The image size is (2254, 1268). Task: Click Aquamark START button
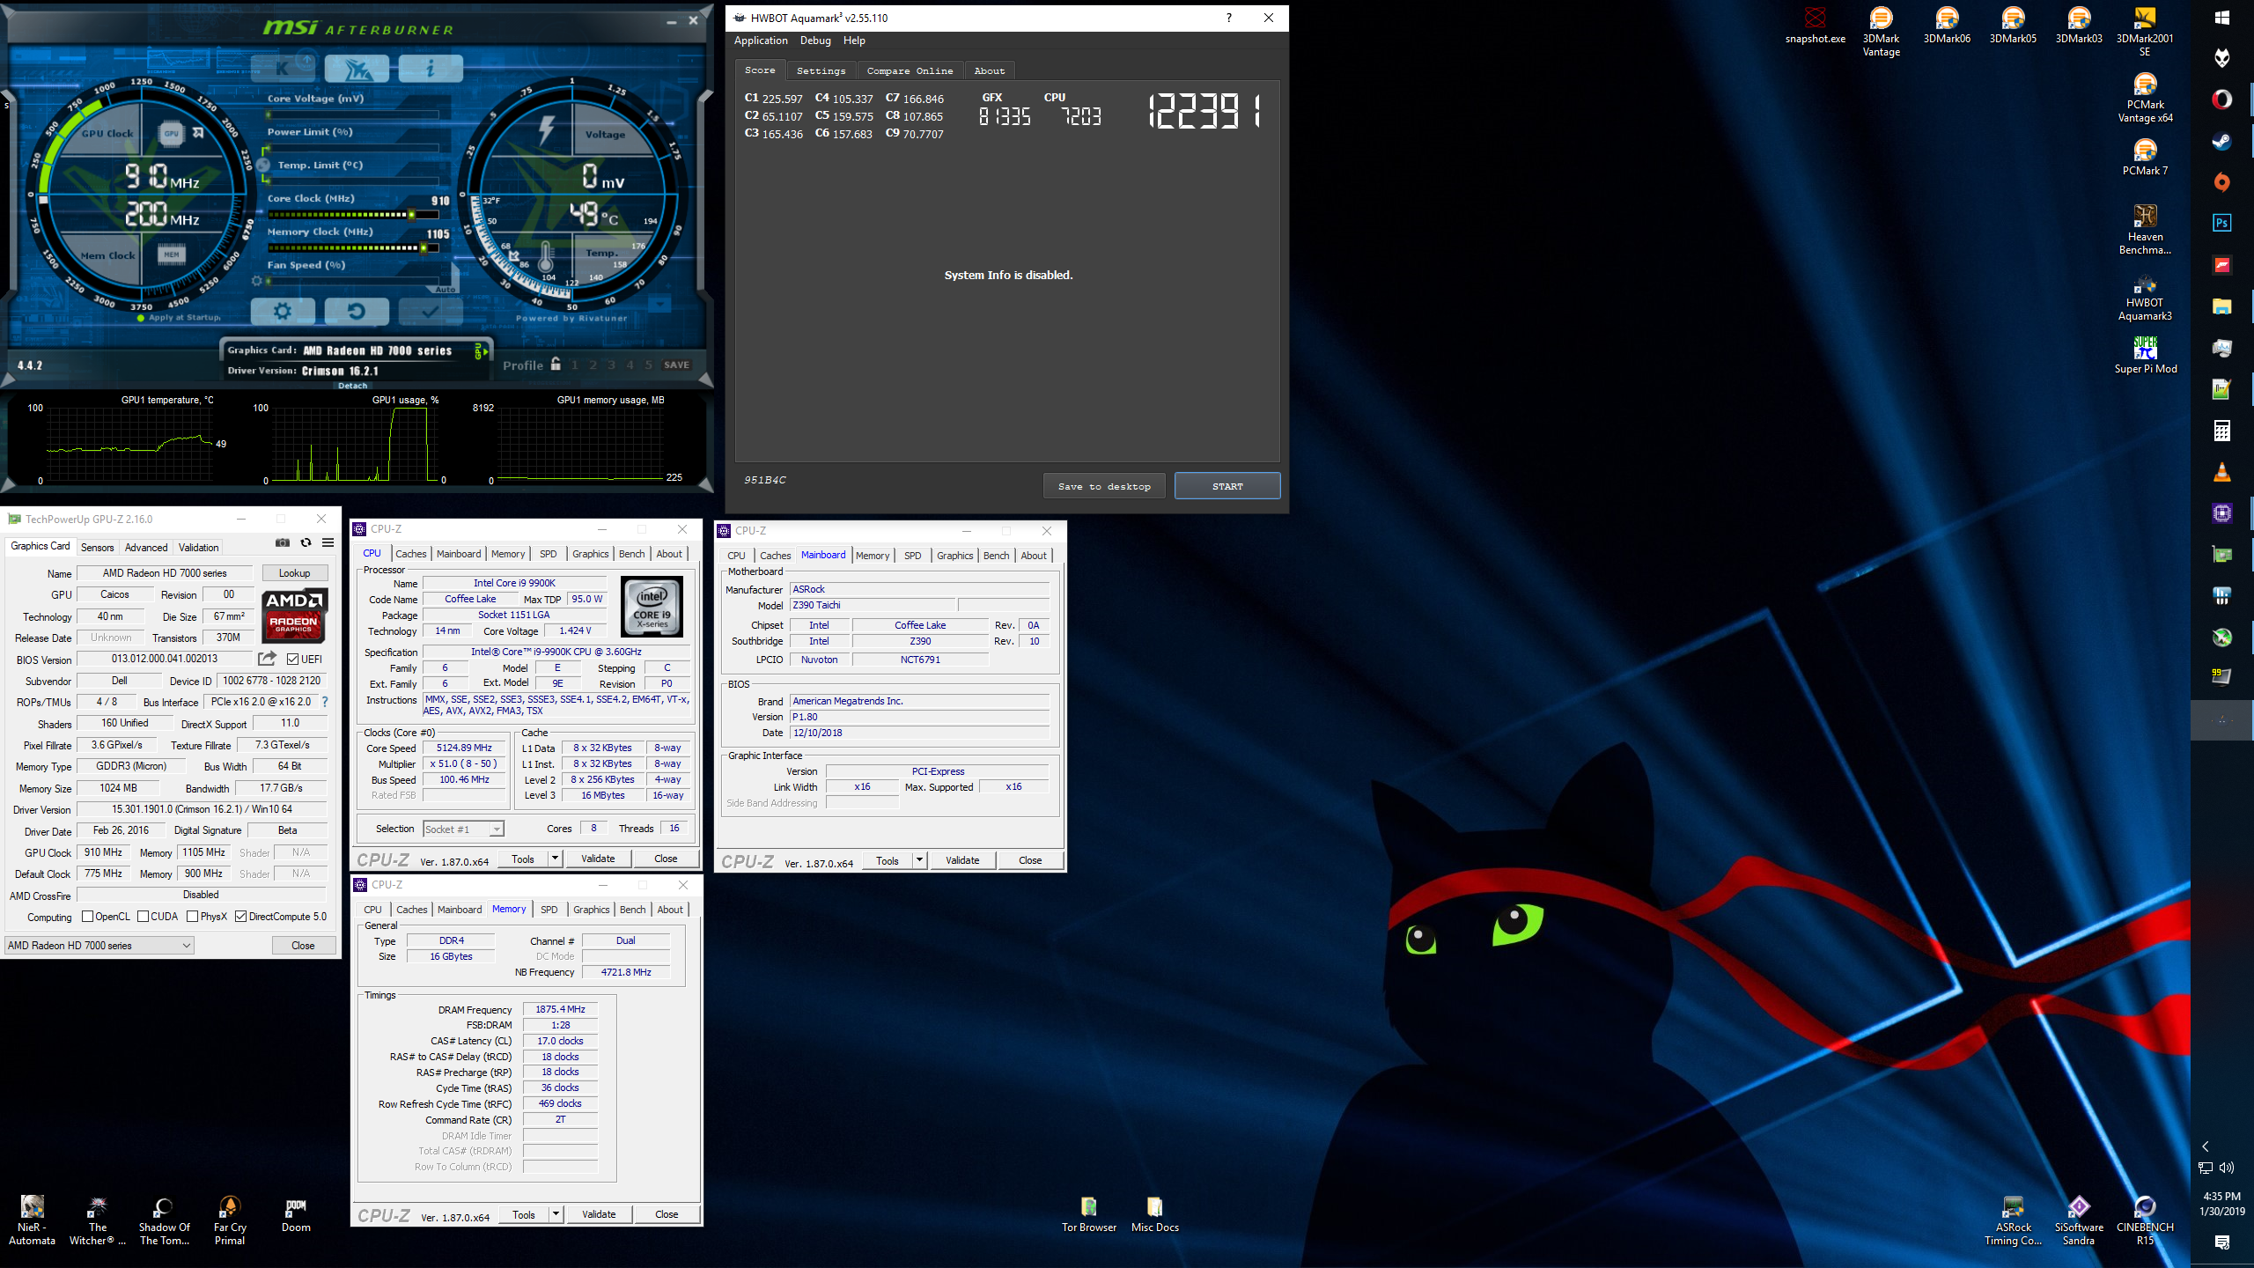tap(1227, 486)
